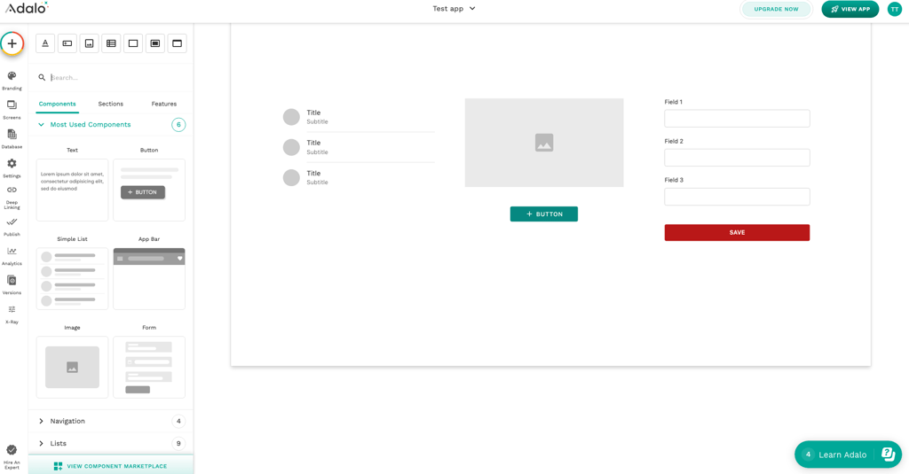Open the Test app dropdown

tap(454, 9)
